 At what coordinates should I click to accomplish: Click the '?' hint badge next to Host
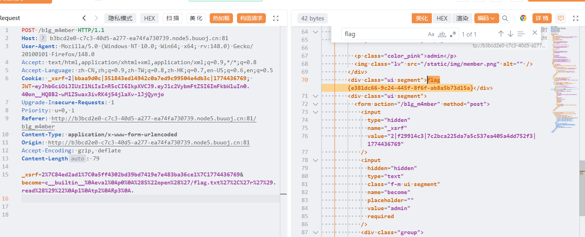click(43, 38)
